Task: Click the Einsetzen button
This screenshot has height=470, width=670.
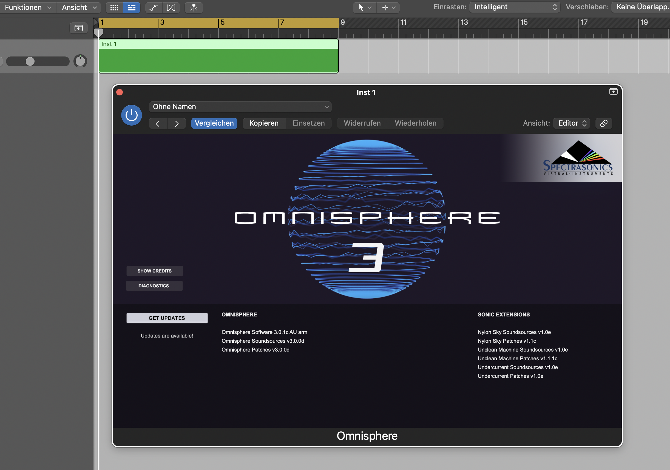Action: pos(309,123)
